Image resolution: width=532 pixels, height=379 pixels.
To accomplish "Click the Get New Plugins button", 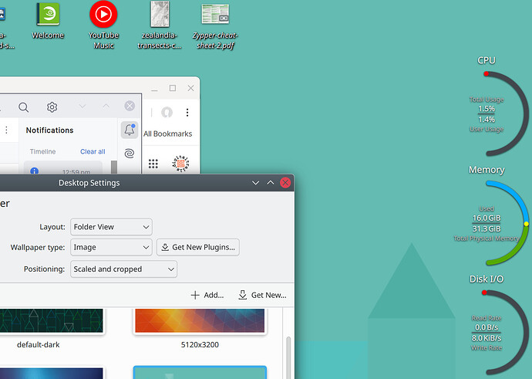I will [198, 247].
